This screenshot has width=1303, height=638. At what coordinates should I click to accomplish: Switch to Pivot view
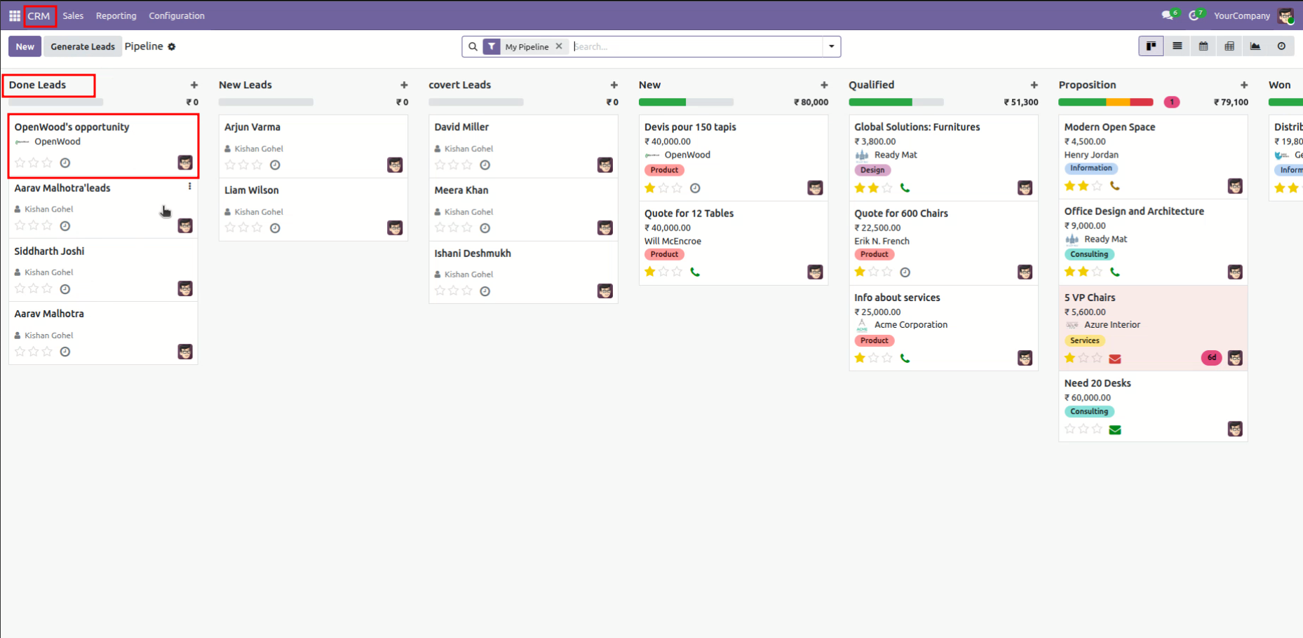[1229, 46]
